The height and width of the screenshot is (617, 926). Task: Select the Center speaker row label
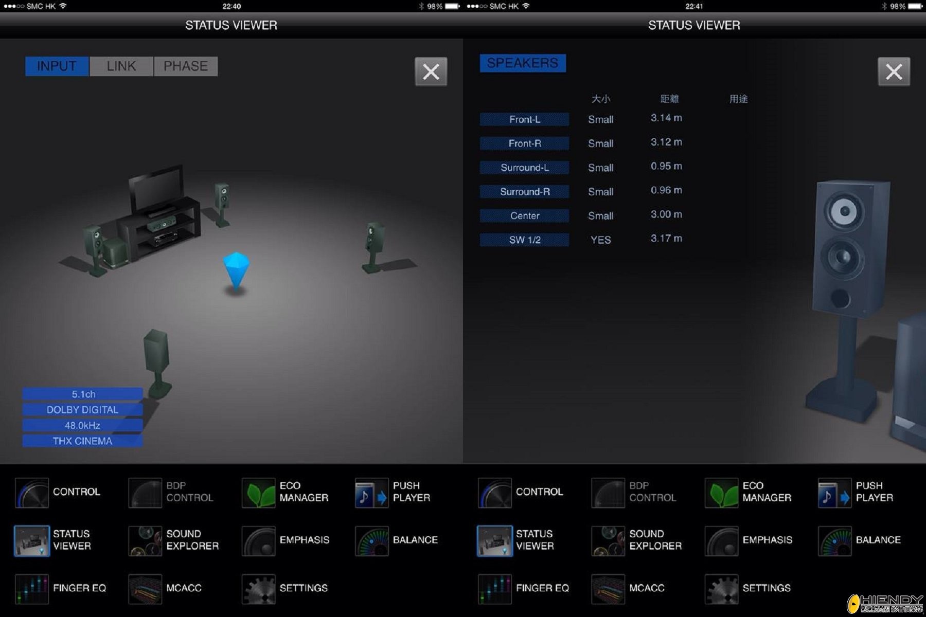pos(525,216)
